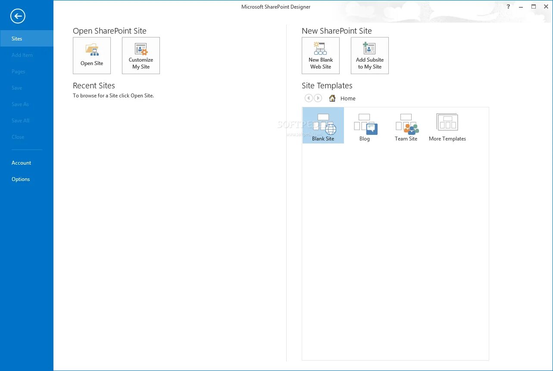The width and height of the screenshot is (553, 371).
Task: Open the Pages section
Action: tap(18, 71)
